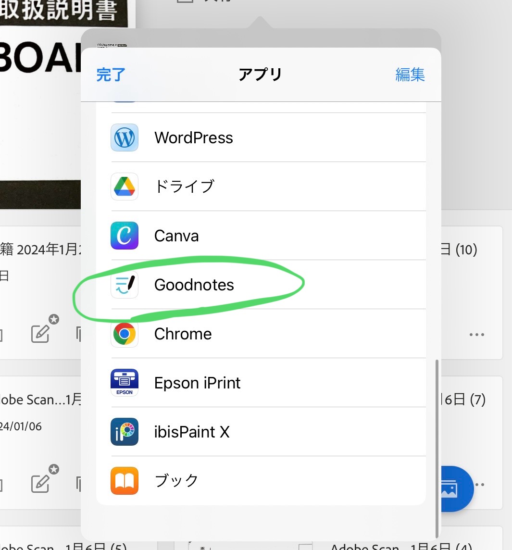Image resolution: width=512 pixels, height=550 pixels.
Task: Select the 24/01/06 date text
Action: tap(21, 426)
